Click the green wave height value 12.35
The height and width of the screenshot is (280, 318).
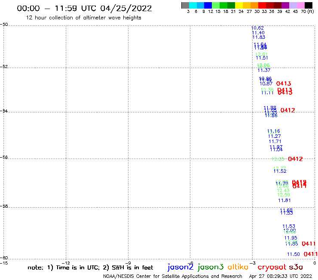tap(278, 159)
